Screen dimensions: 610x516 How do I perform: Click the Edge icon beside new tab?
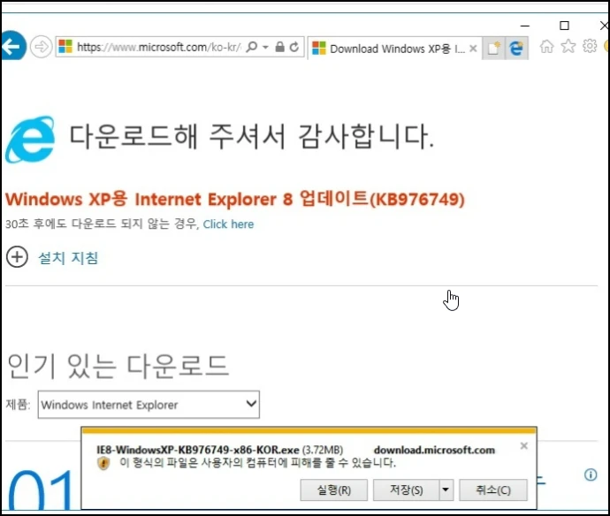(x=516, y=49)
